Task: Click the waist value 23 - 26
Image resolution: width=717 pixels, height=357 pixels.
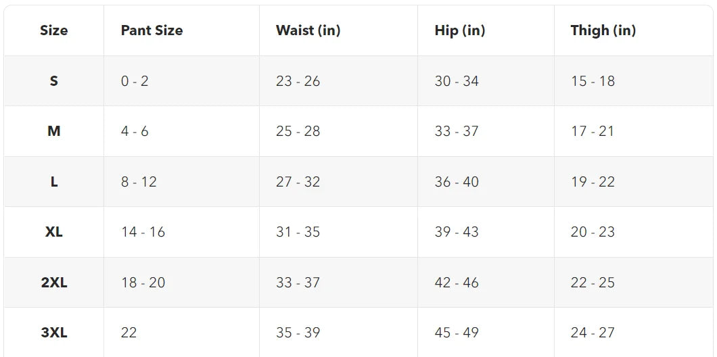Action: tap(298, 81)
